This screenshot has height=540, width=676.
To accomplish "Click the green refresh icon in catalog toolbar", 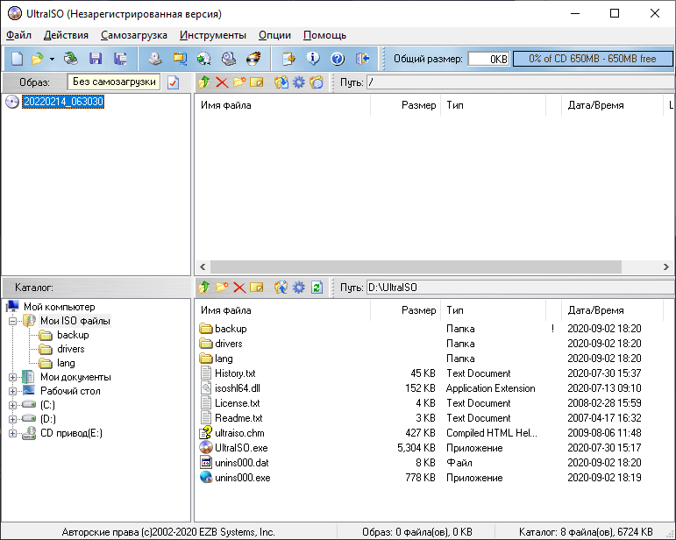I will [317, 287].
